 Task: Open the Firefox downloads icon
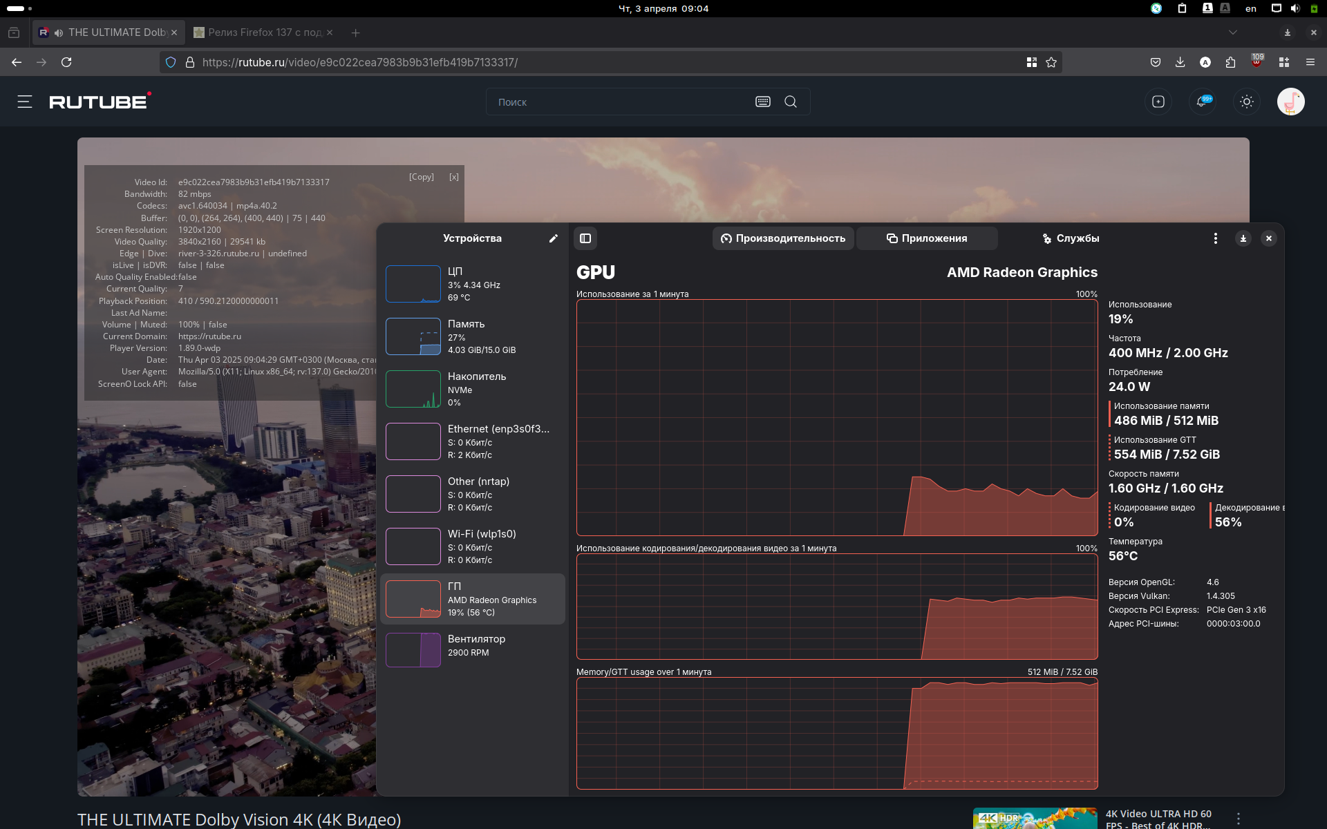[1180, 62]
